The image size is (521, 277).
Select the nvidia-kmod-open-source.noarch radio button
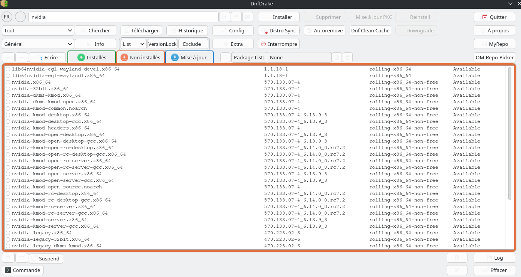[8, 187]
